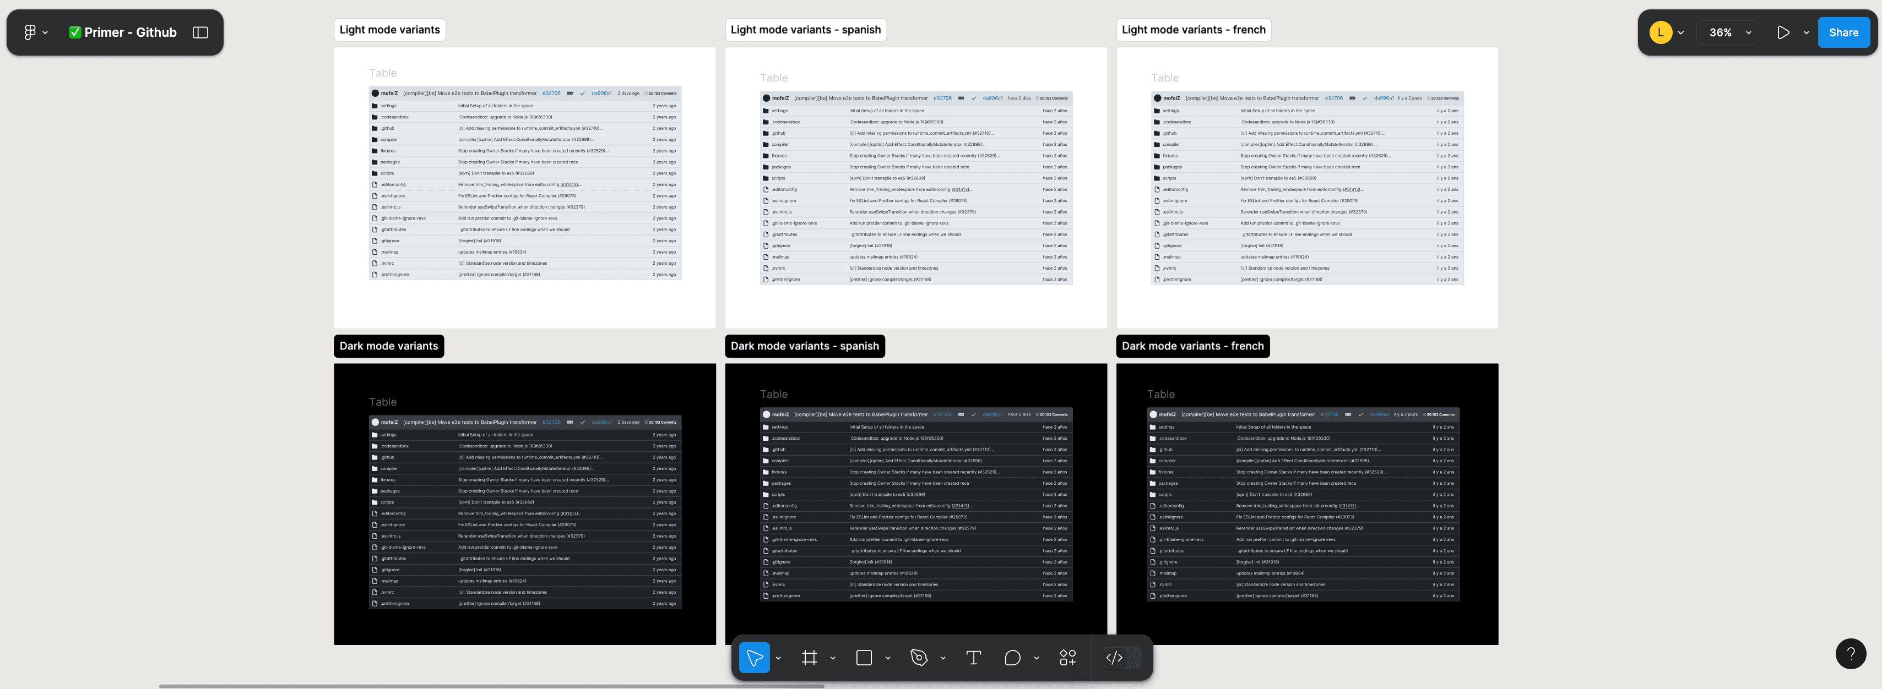Image resolution: width=1882 pixels, height=689 pixels.
Task: Select the Rectangle shape tool
Action: (864, 658)
